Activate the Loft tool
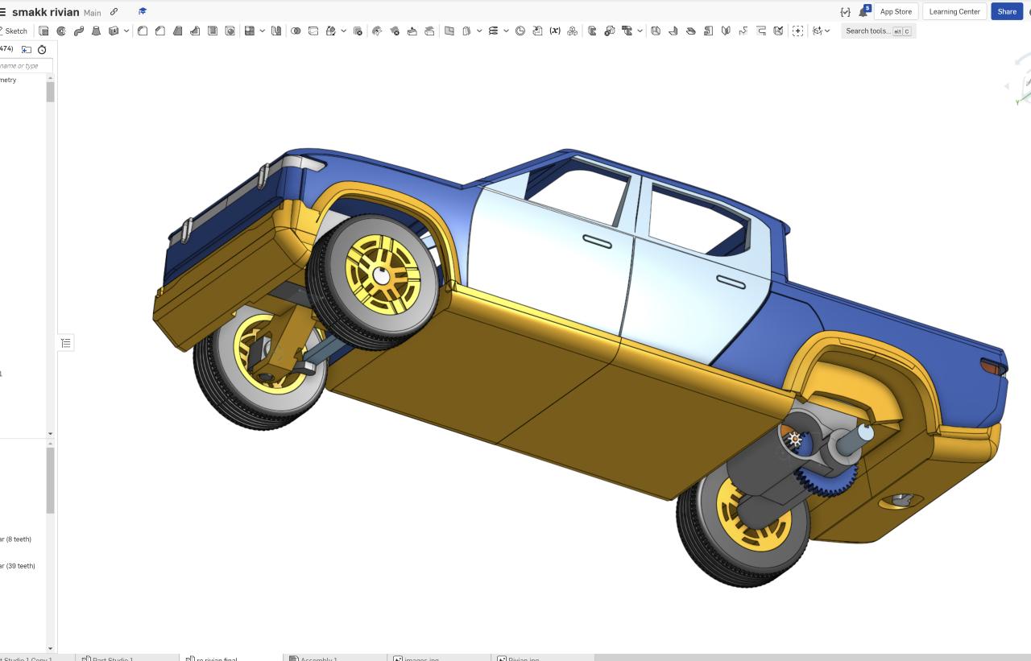 pyautogui.click(x=96, y=31)
